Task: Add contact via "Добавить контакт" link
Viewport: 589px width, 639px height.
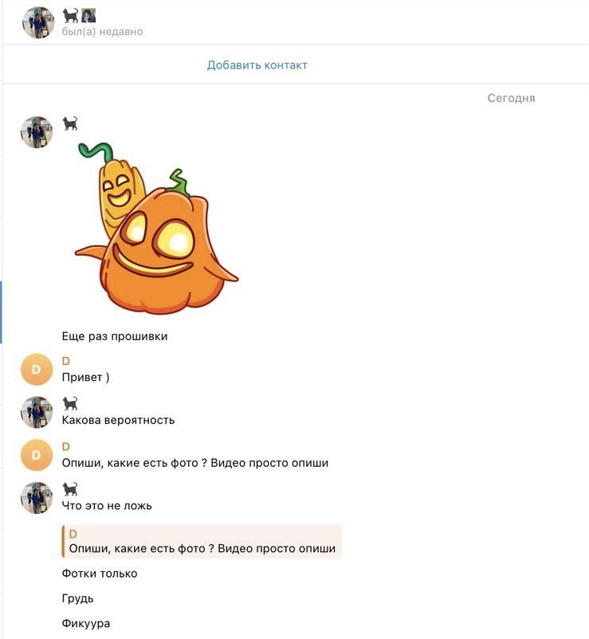Action: (257, 65)
